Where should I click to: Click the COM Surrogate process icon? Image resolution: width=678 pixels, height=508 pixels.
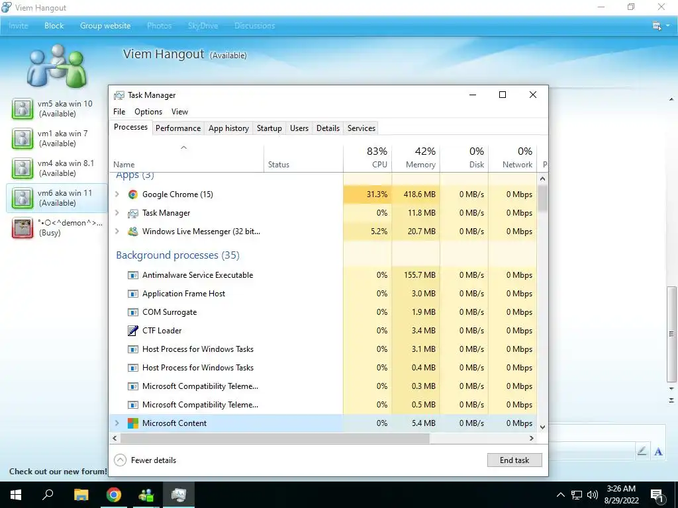click(x=132, y=312)
